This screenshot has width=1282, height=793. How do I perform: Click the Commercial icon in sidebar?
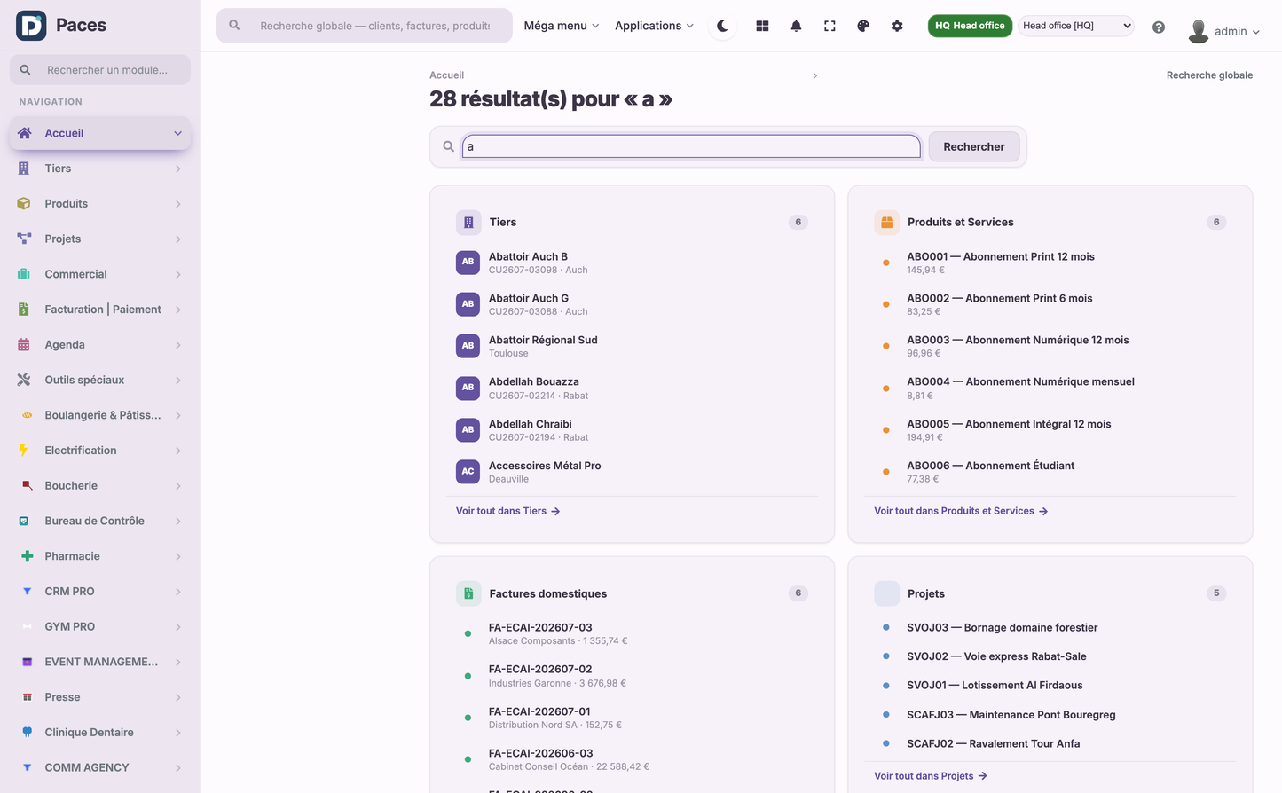click(x=24, y=274)
